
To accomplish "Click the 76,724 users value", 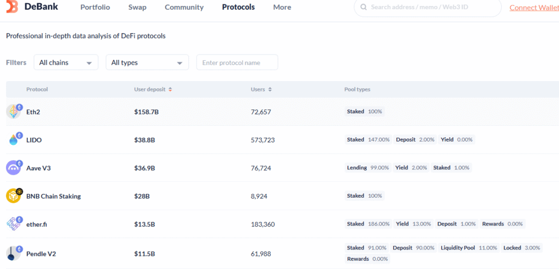I will (261, 168).
